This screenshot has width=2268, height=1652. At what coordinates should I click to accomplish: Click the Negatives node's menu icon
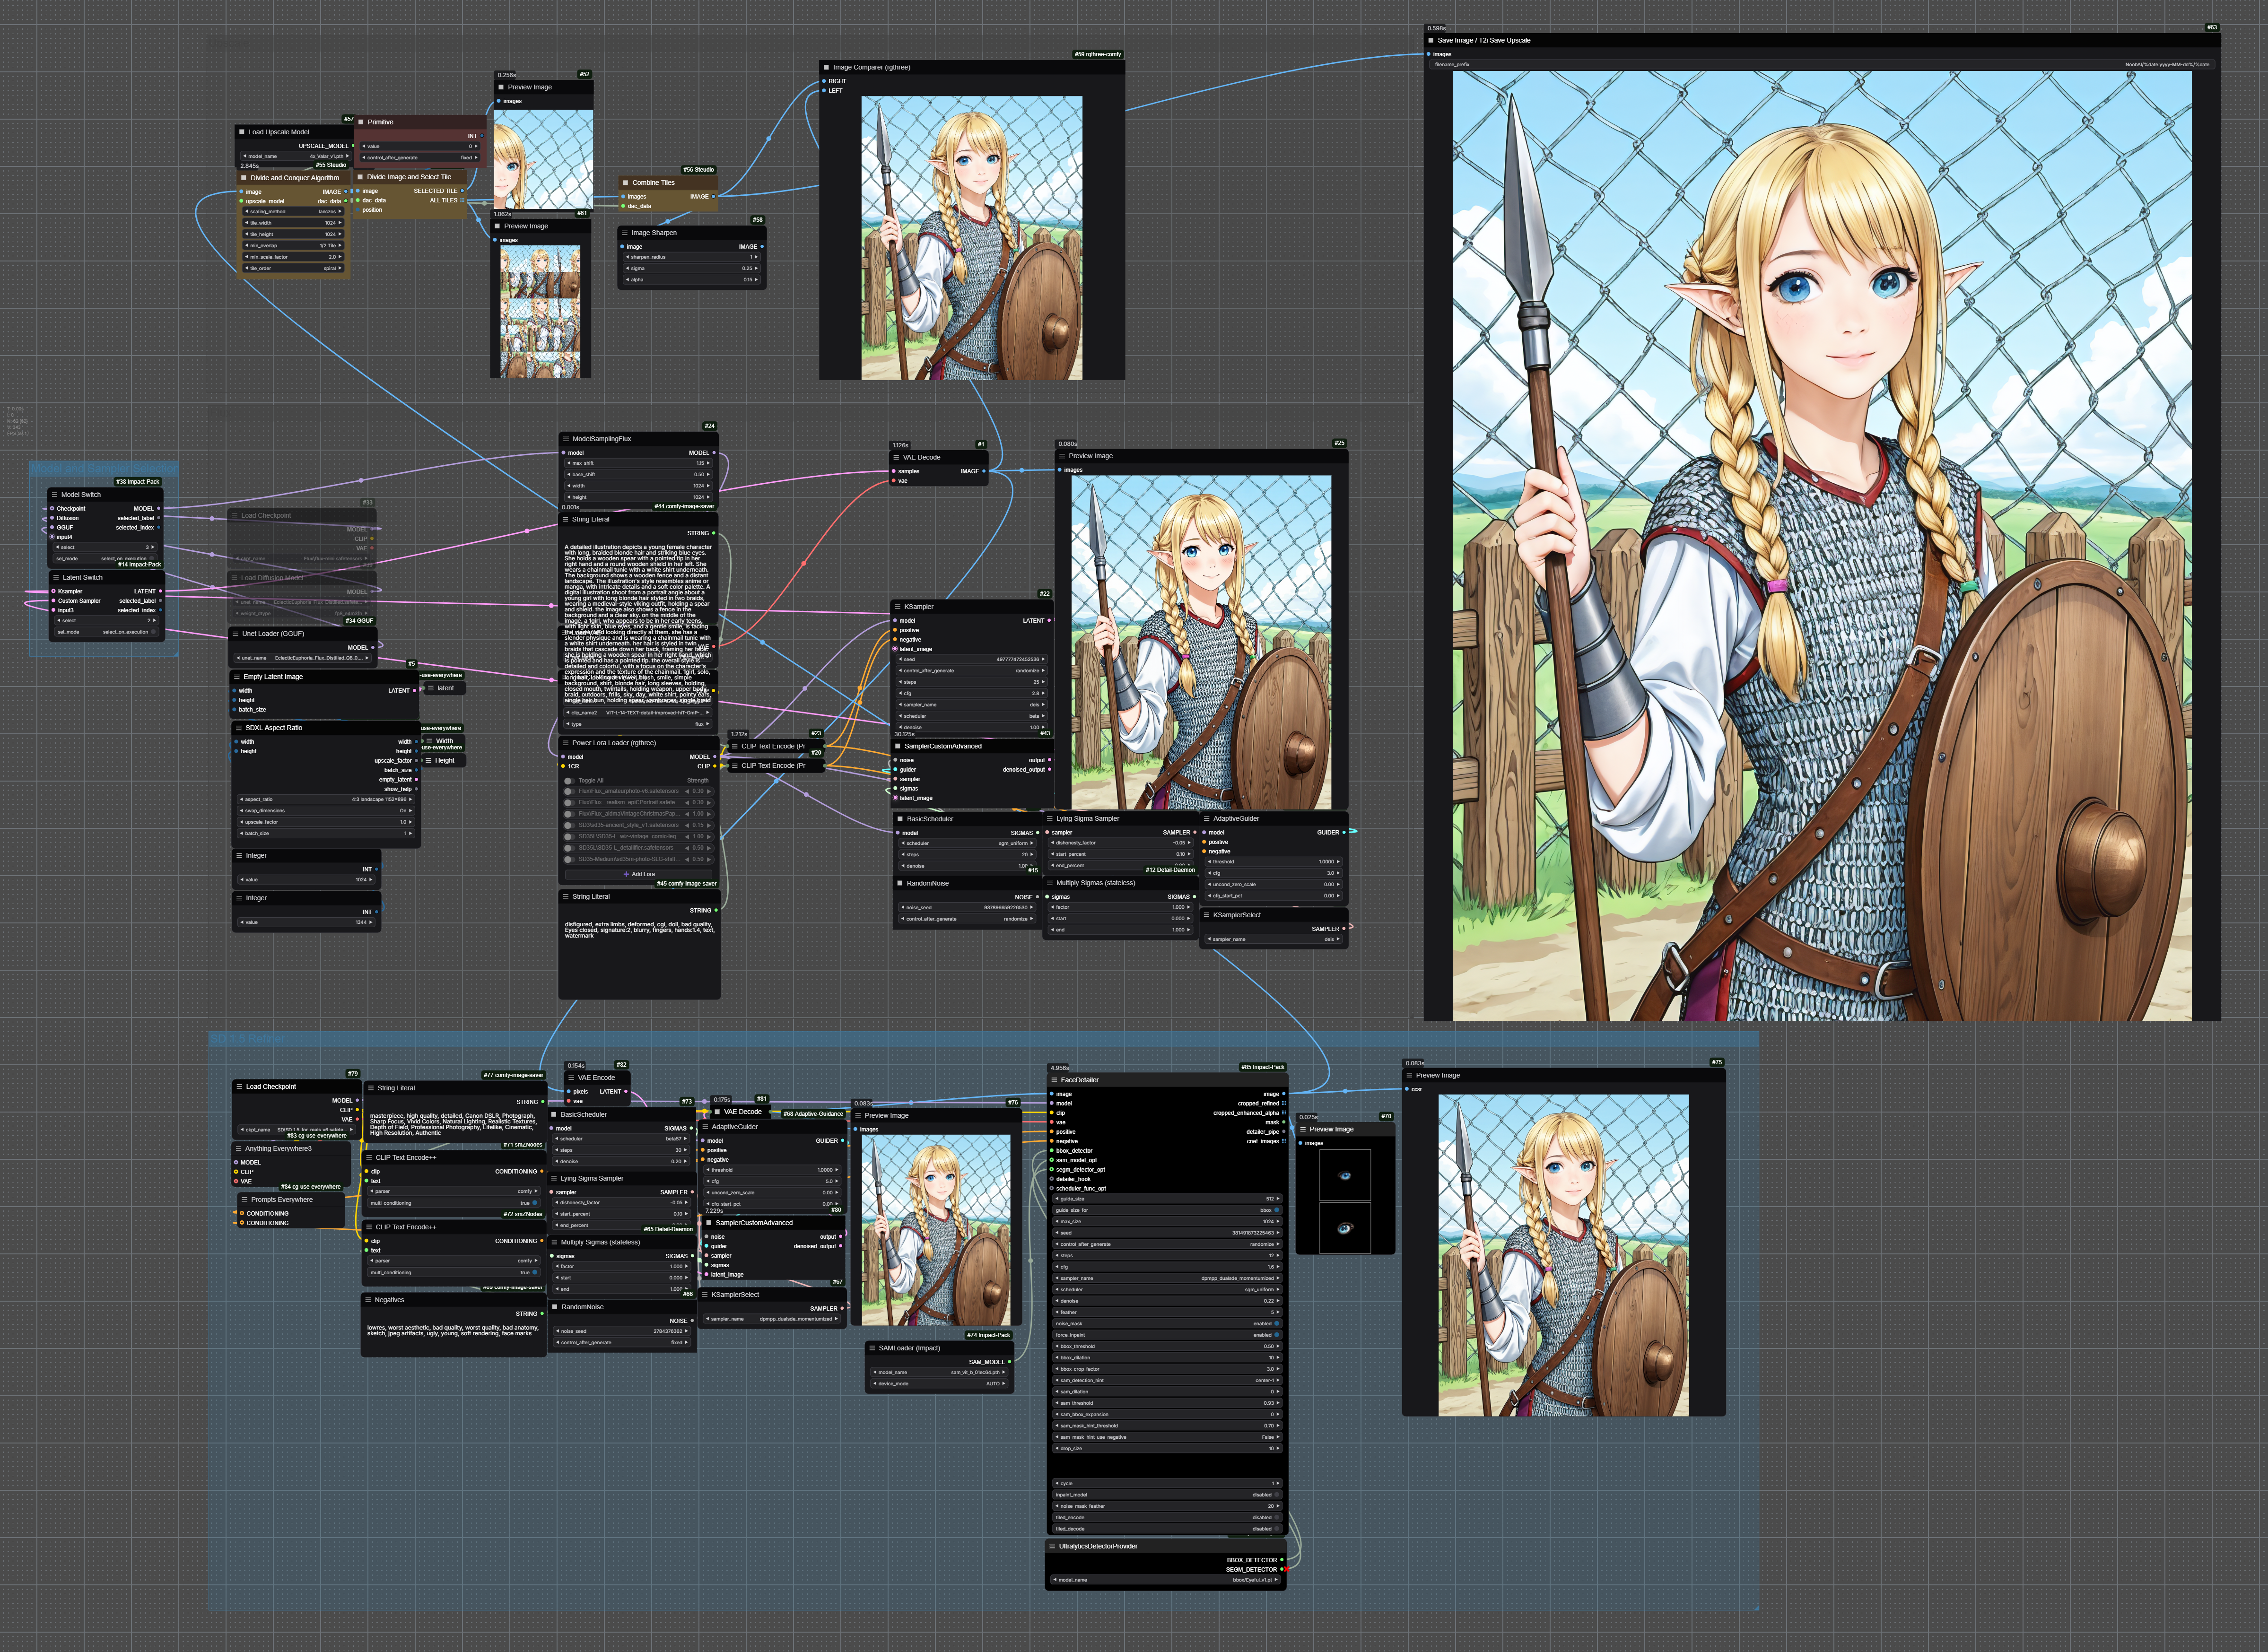coord(368,1300)
